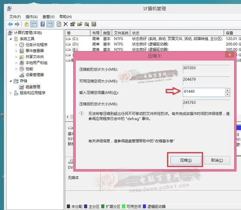Toggle the Show/Hide action pane icon
The image size is (241, 210).
coord(50,24)
